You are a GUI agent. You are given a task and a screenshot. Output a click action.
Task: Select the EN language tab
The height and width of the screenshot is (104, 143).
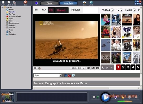click(x=36, y=10)
